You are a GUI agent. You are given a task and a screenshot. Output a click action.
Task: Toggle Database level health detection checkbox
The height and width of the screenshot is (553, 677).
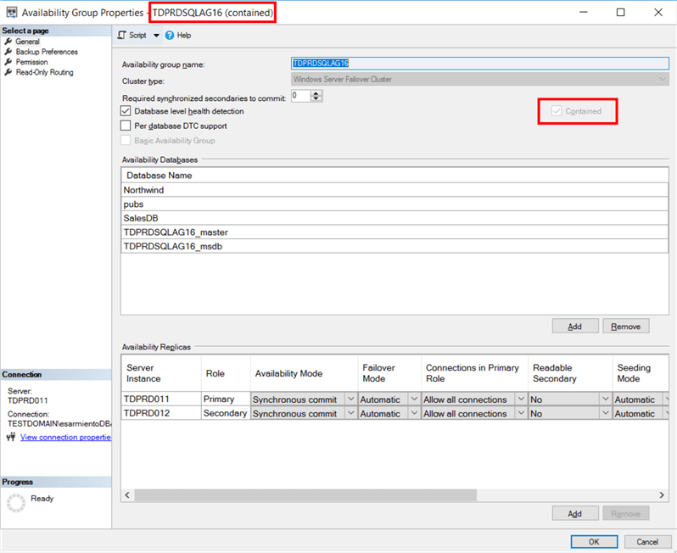126,111
